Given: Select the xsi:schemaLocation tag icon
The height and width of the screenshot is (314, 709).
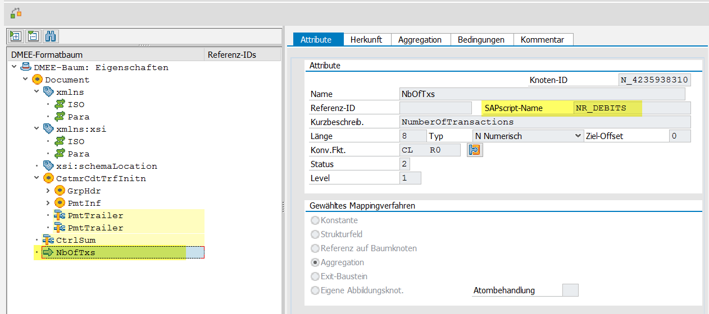Looking at the screenshot, I should click(49, 166).
